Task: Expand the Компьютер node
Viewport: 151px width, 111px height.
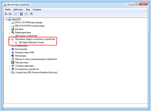Action: point(10,49)
